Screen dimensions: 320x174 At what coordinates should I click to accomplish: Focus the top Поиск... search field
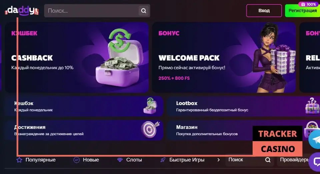92,11
